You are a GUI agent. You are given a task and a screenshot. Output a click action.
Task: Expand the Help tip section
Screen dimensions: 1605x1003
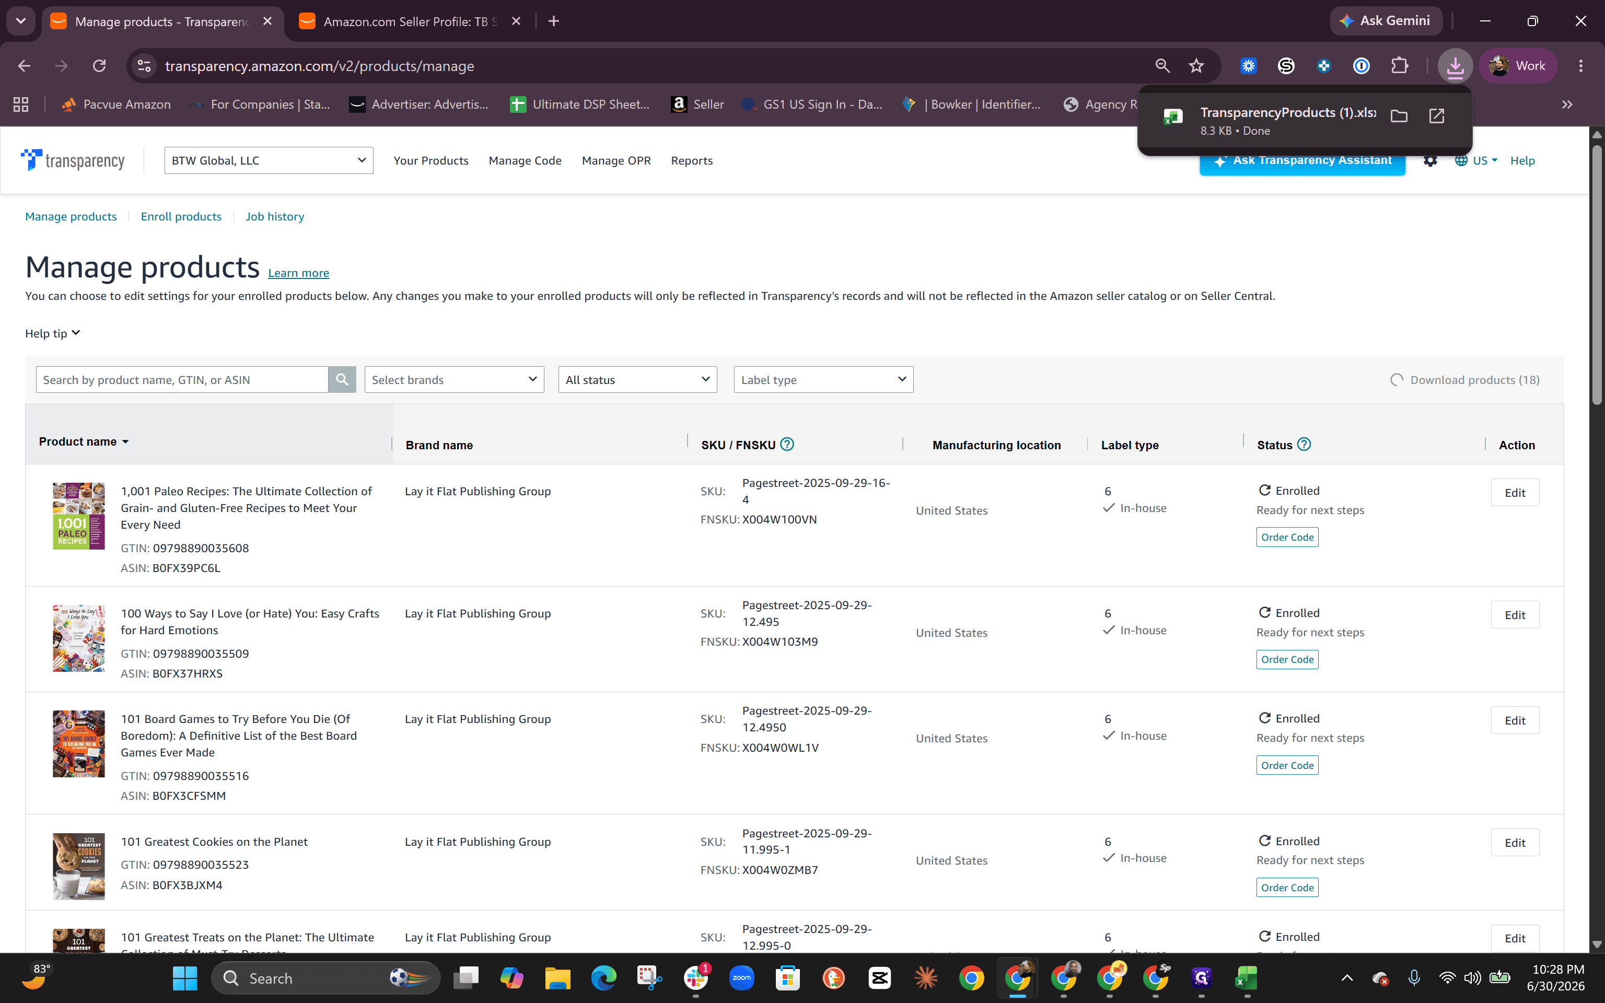pos(52,333)
